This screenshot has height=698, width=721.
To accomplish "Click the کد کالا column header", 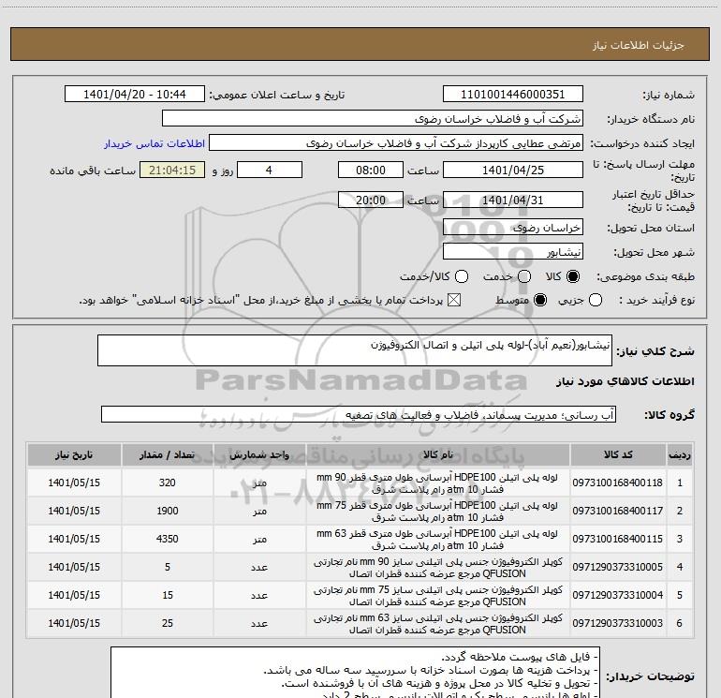I will [x=618, y=454].
